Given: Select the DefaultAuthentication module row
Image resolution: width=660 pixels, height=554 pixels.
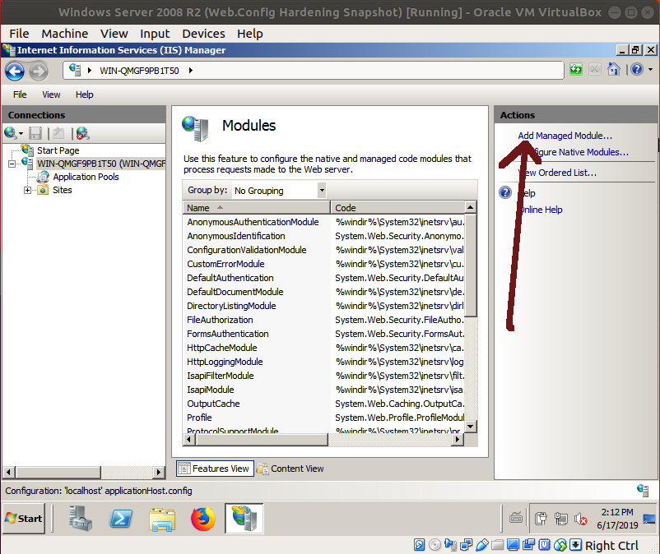Looking at the screenshot, I should tap(323, 278).
